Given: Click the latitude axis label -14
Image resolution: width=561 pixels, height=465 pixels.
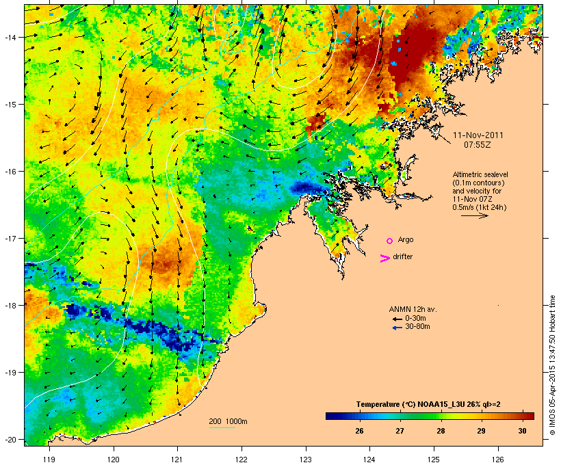Looking at the screenshot, I should tap(10, 37).
